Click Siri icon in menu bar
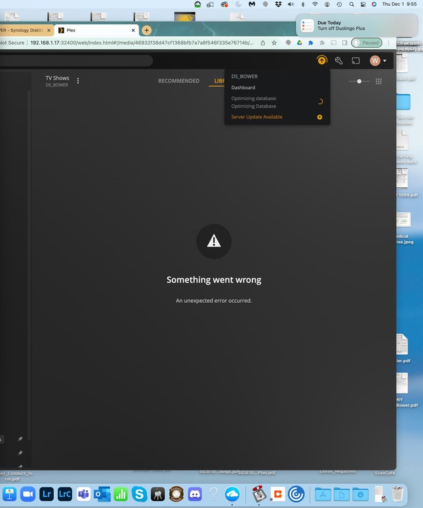423x508 pixels. [374, 4]
